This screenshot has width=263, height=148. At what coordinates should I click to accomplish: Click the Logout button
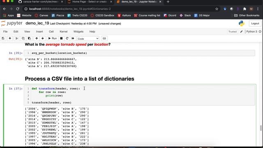pyautogui.click(x=255, y=23)
